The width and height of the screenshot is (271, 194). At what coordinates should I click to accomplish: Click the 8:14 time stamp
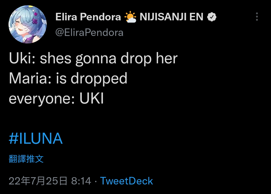click(x=81, y=181)
